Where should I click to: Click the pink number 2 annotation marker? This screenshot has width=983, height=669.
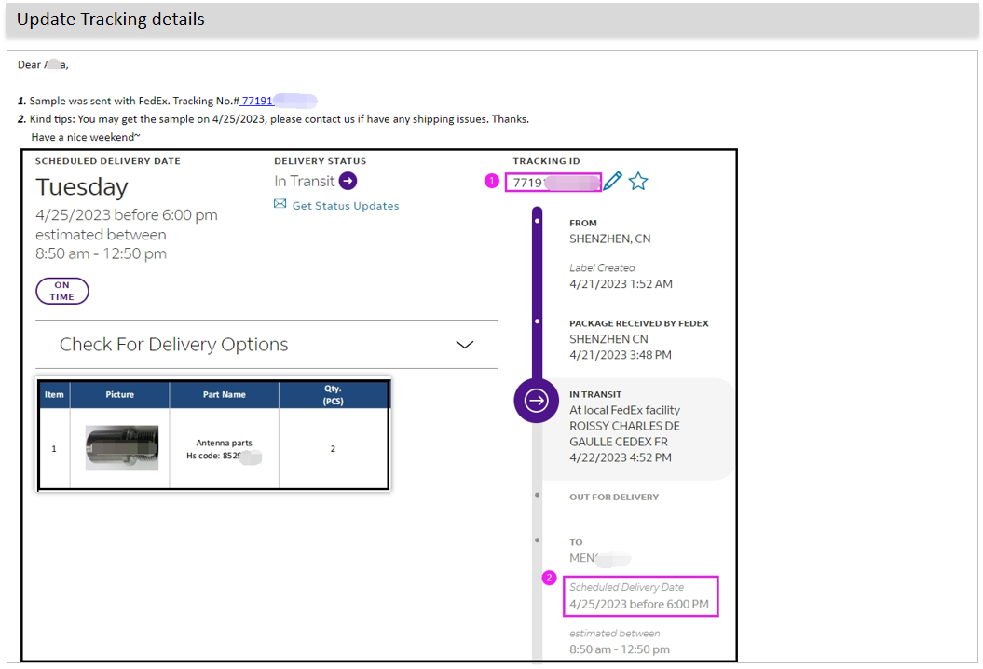coord(550,578)
